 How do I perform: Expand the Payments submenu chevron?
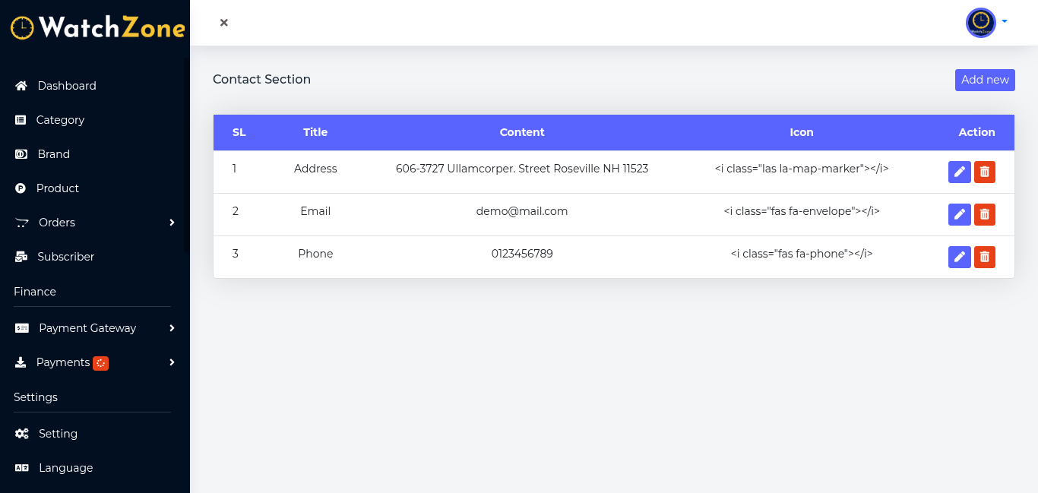(172, 362)
